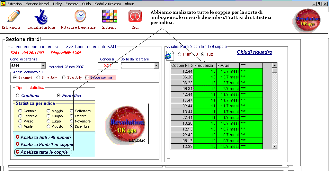Open the Conc. di partenza dropdown
The image size is (329, 171).
pos(43,66)
